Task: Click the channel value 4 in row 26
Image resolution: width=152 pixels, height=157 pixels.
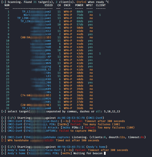Action: click(x=60, y=92)
